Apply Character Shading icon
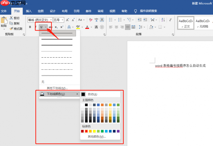213x146 pixels. (96, 27)
